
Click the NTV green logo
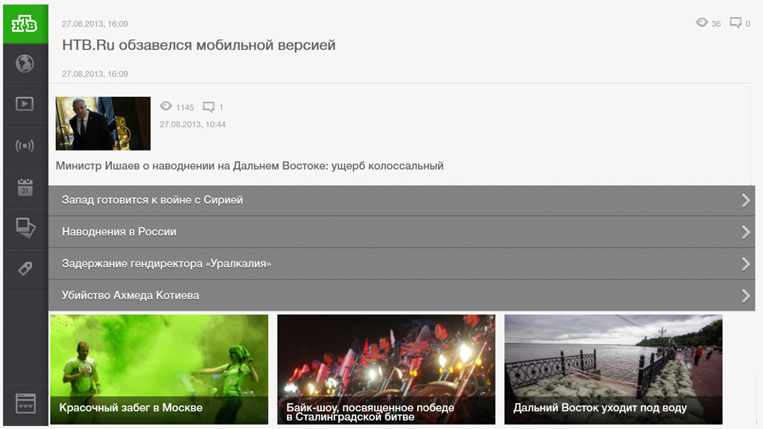click(x=25, y=23)
